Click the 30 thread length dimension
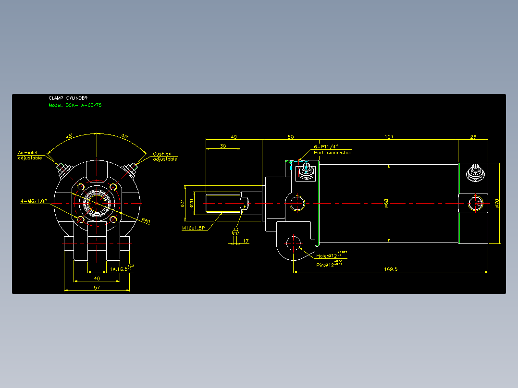The height and width of the screenshot is (388, 518). (x=223, y=146)
